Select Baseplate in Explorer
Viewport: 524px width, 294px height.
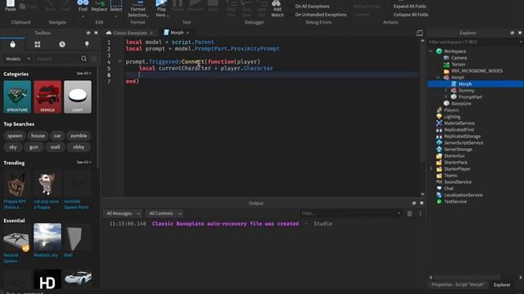click(461, 104)
